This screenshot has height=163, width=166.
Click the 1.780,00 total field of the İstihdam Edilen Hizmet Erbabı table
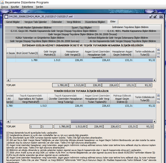60,85
